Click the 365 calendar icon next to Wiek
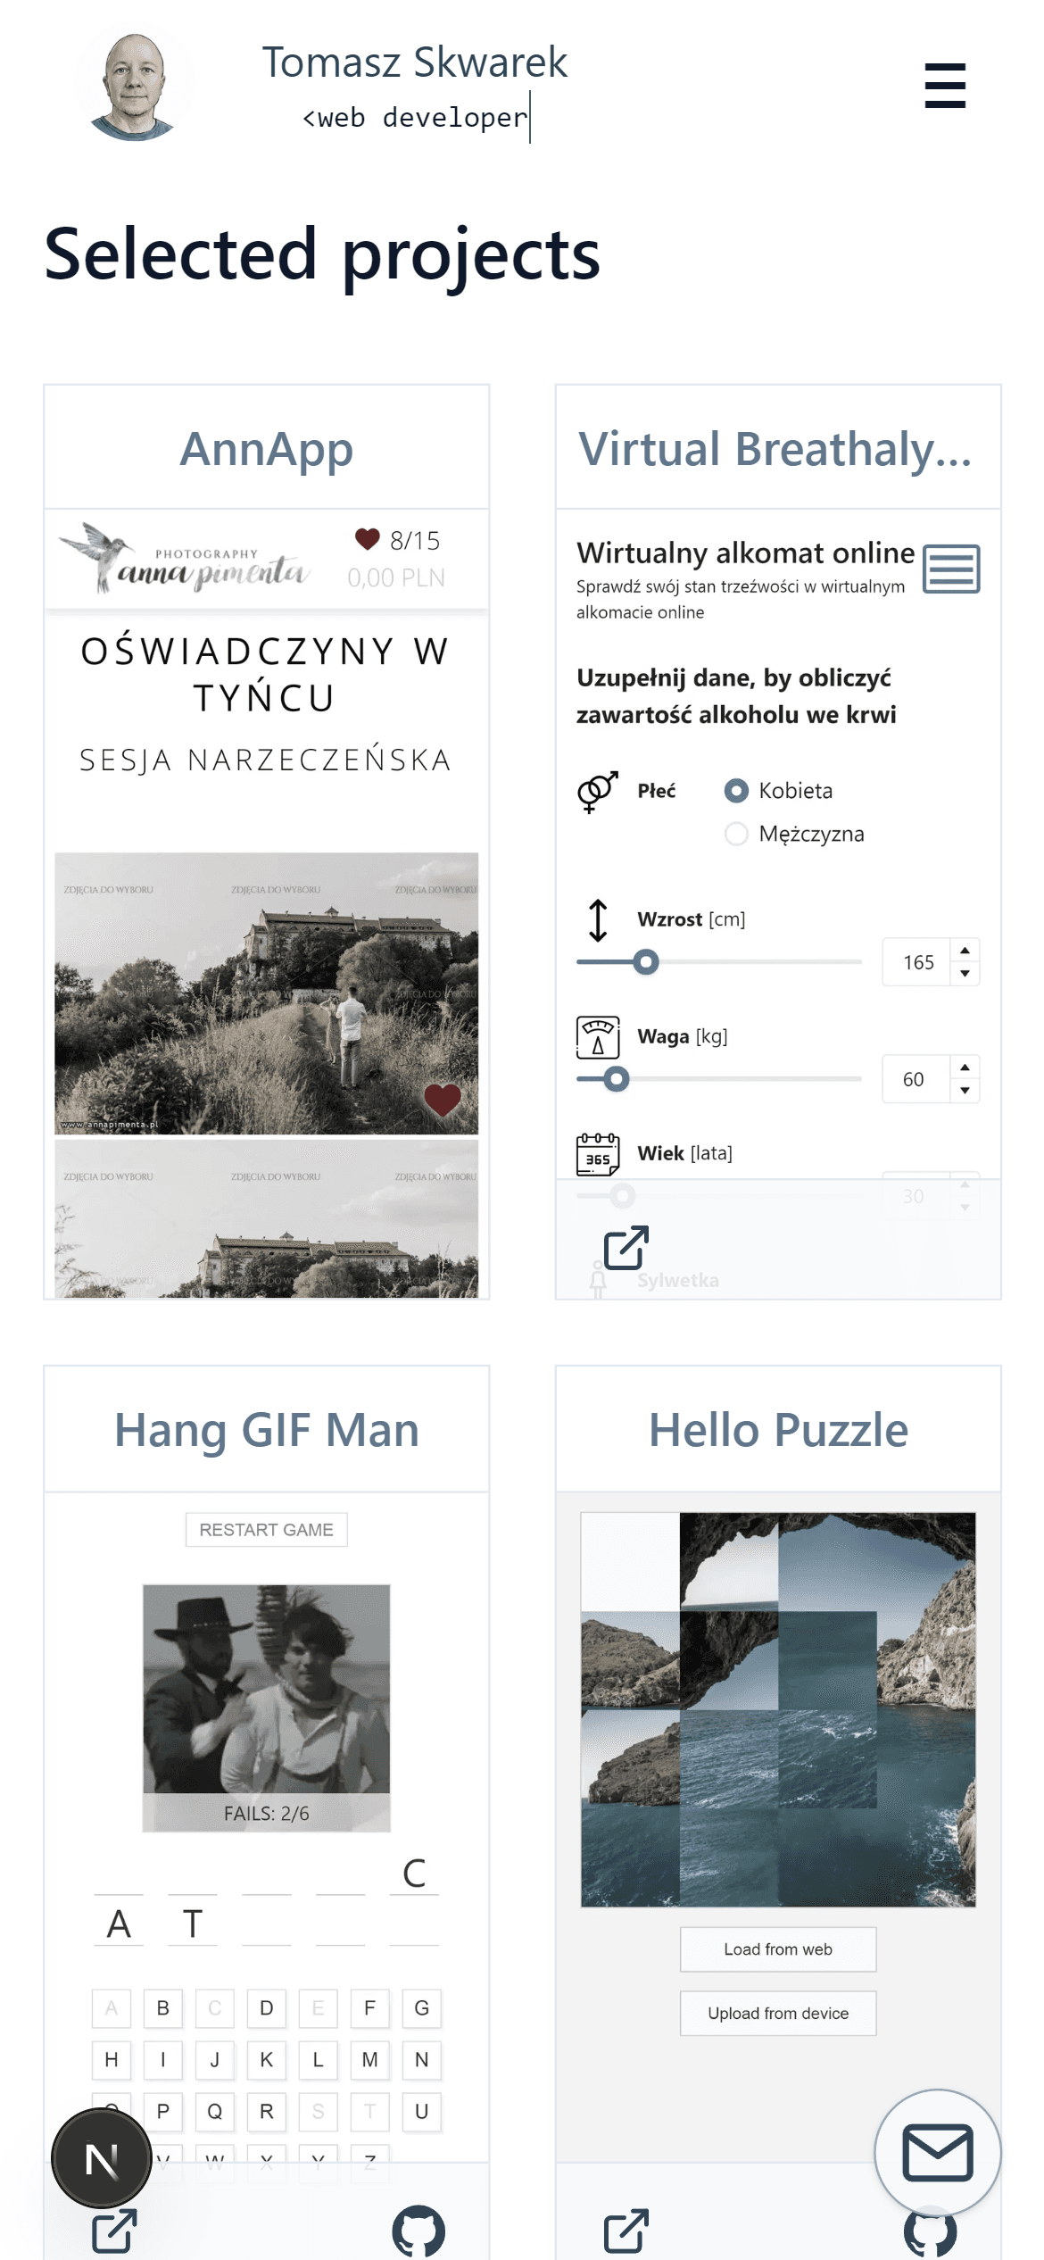 tap(598, 1153)
